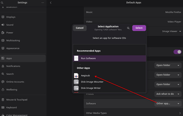Go back using the header arrow
This screenshot has height=116, width=183.
point(51,3)
